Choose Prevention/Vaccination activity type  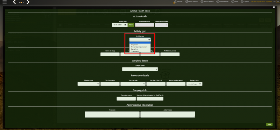140,47
